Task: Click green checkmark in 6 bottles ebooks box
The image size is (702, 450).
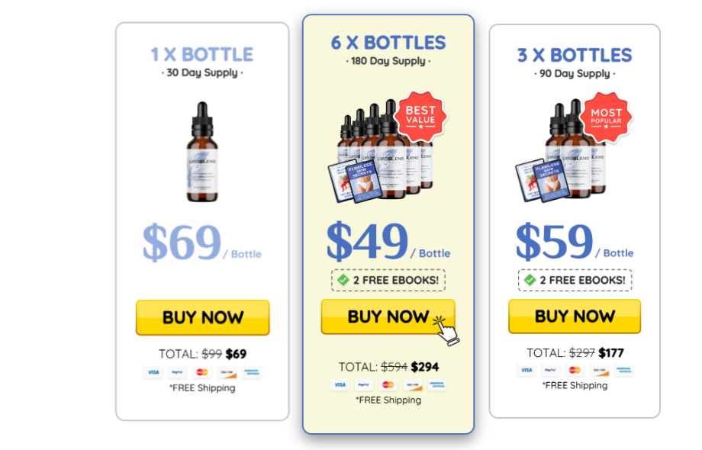Action: pyautogui.click(x=343, y=280)
